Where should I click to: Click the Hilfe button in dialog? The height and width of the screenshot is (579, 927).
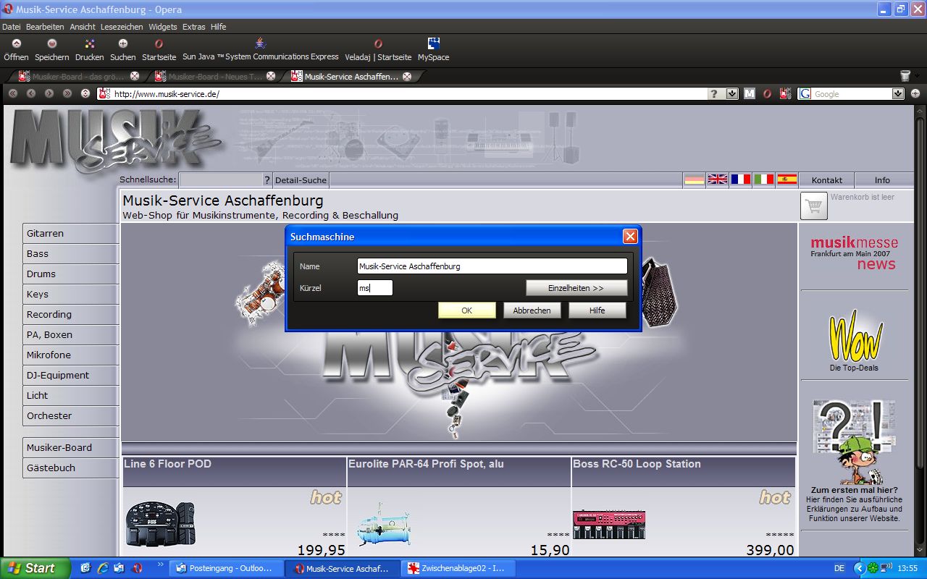tap(597, 310)
